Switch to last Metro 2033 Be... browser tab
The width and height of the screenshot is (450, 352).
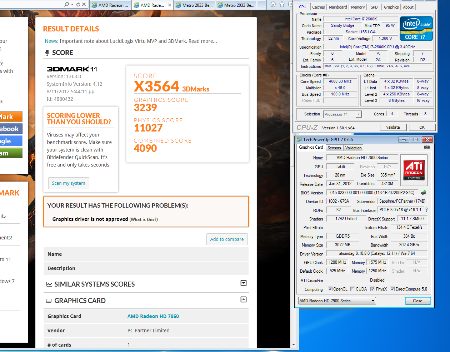(x=236, y=5)
